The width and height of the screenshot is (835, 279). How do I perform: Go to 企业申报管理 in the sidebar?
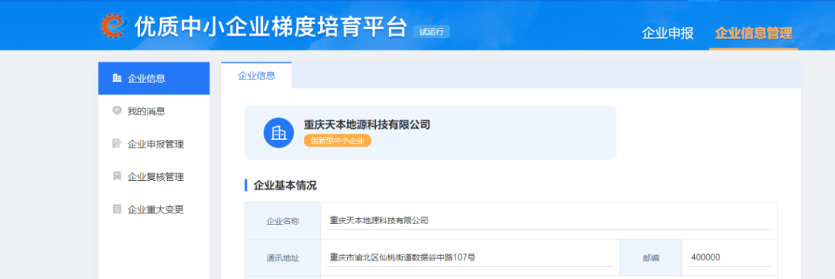point(154,144)
